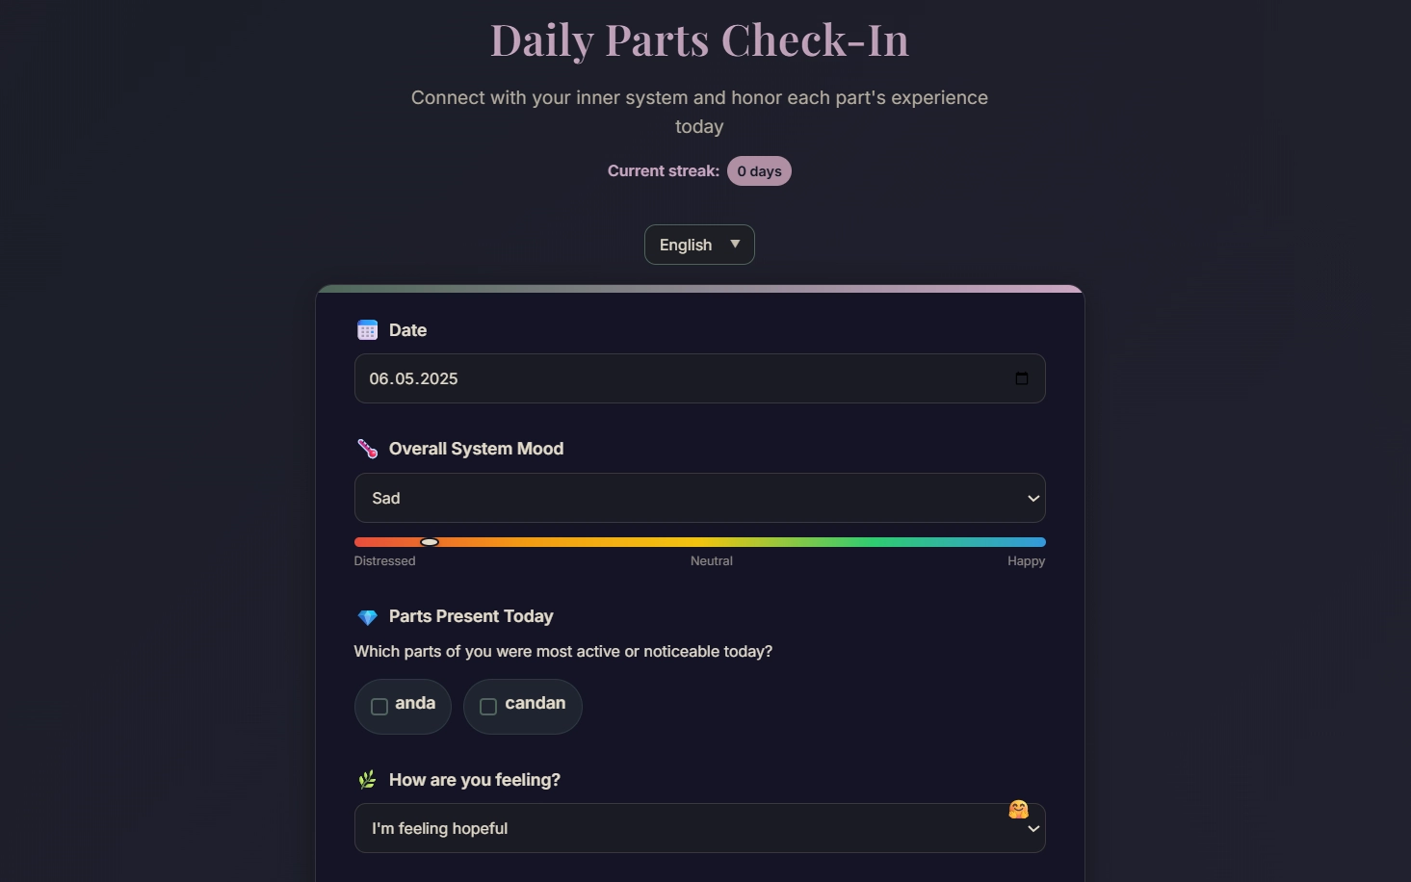Click the 0 days streak badge
Viewport: 1411px width, 882px height.
click(x=759, y=171)
